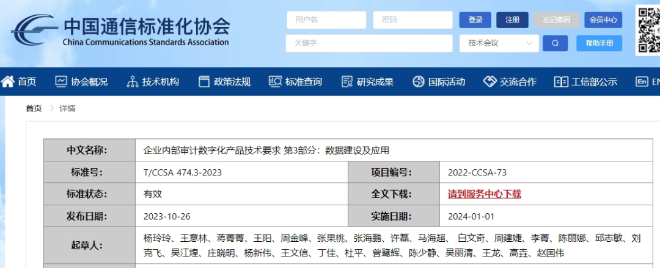Click the chart icon beside 协会概况
Screen dimensions: 660x268
(61, 82)
